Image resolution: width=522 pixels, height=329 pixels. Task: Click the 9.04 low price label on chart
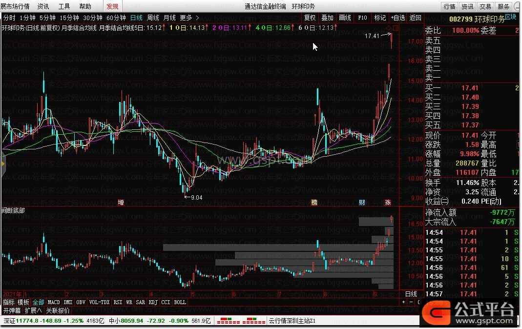coord(196,198)
